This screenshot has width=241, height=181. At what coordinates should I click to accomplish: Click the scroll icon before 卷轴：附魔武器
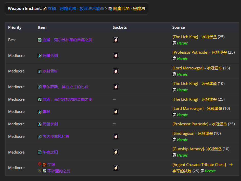pos(45,9)
